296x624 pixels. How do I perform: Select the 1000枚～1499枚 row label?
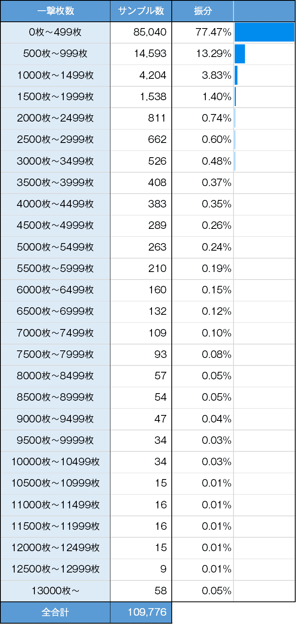point(55,75)
